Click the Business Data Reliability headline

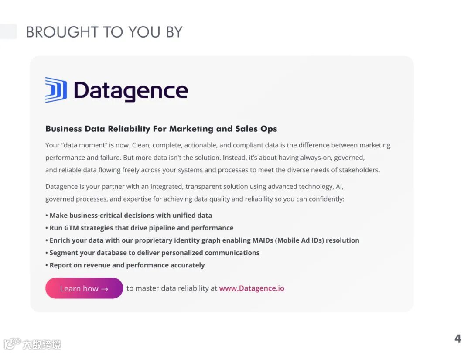[161, 129]
